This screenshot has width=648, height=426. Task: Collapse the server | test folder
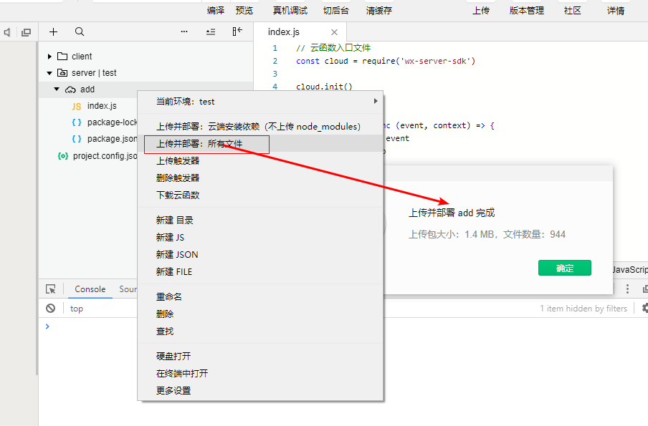[49, 73]
